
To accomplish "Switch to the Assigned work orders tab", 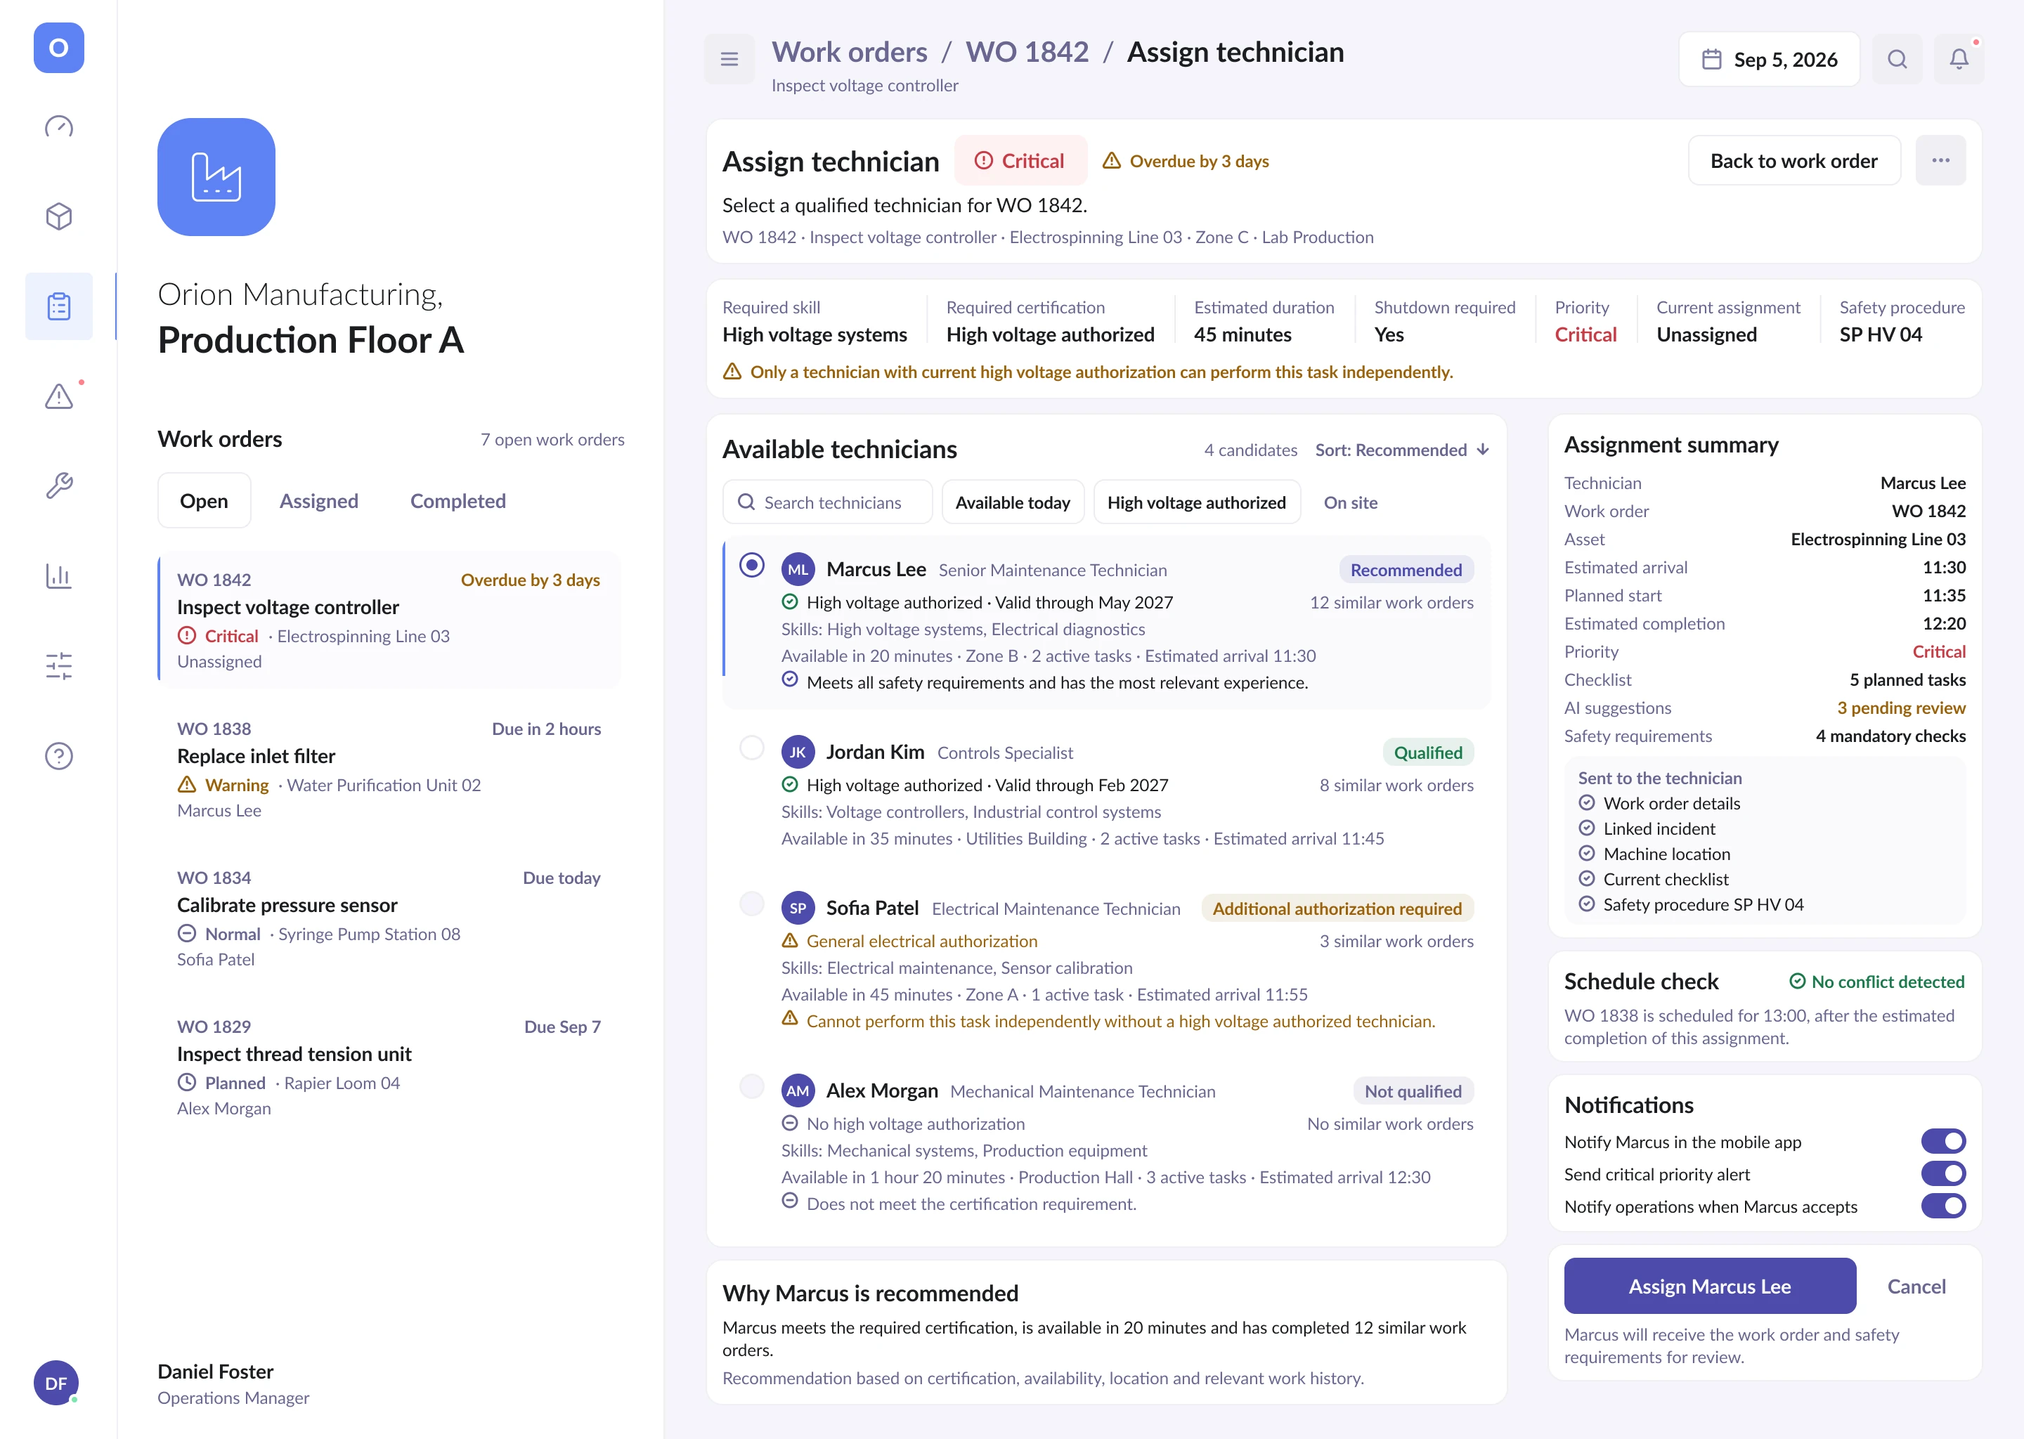I will coord(319,501).
